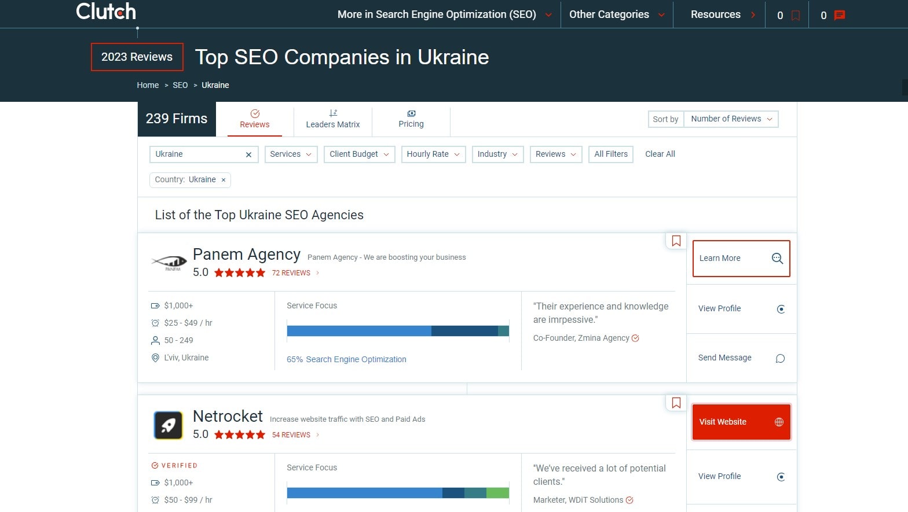
Task: Click $25 - $49 / hr rate text
Action: click(x=188, y=323)
